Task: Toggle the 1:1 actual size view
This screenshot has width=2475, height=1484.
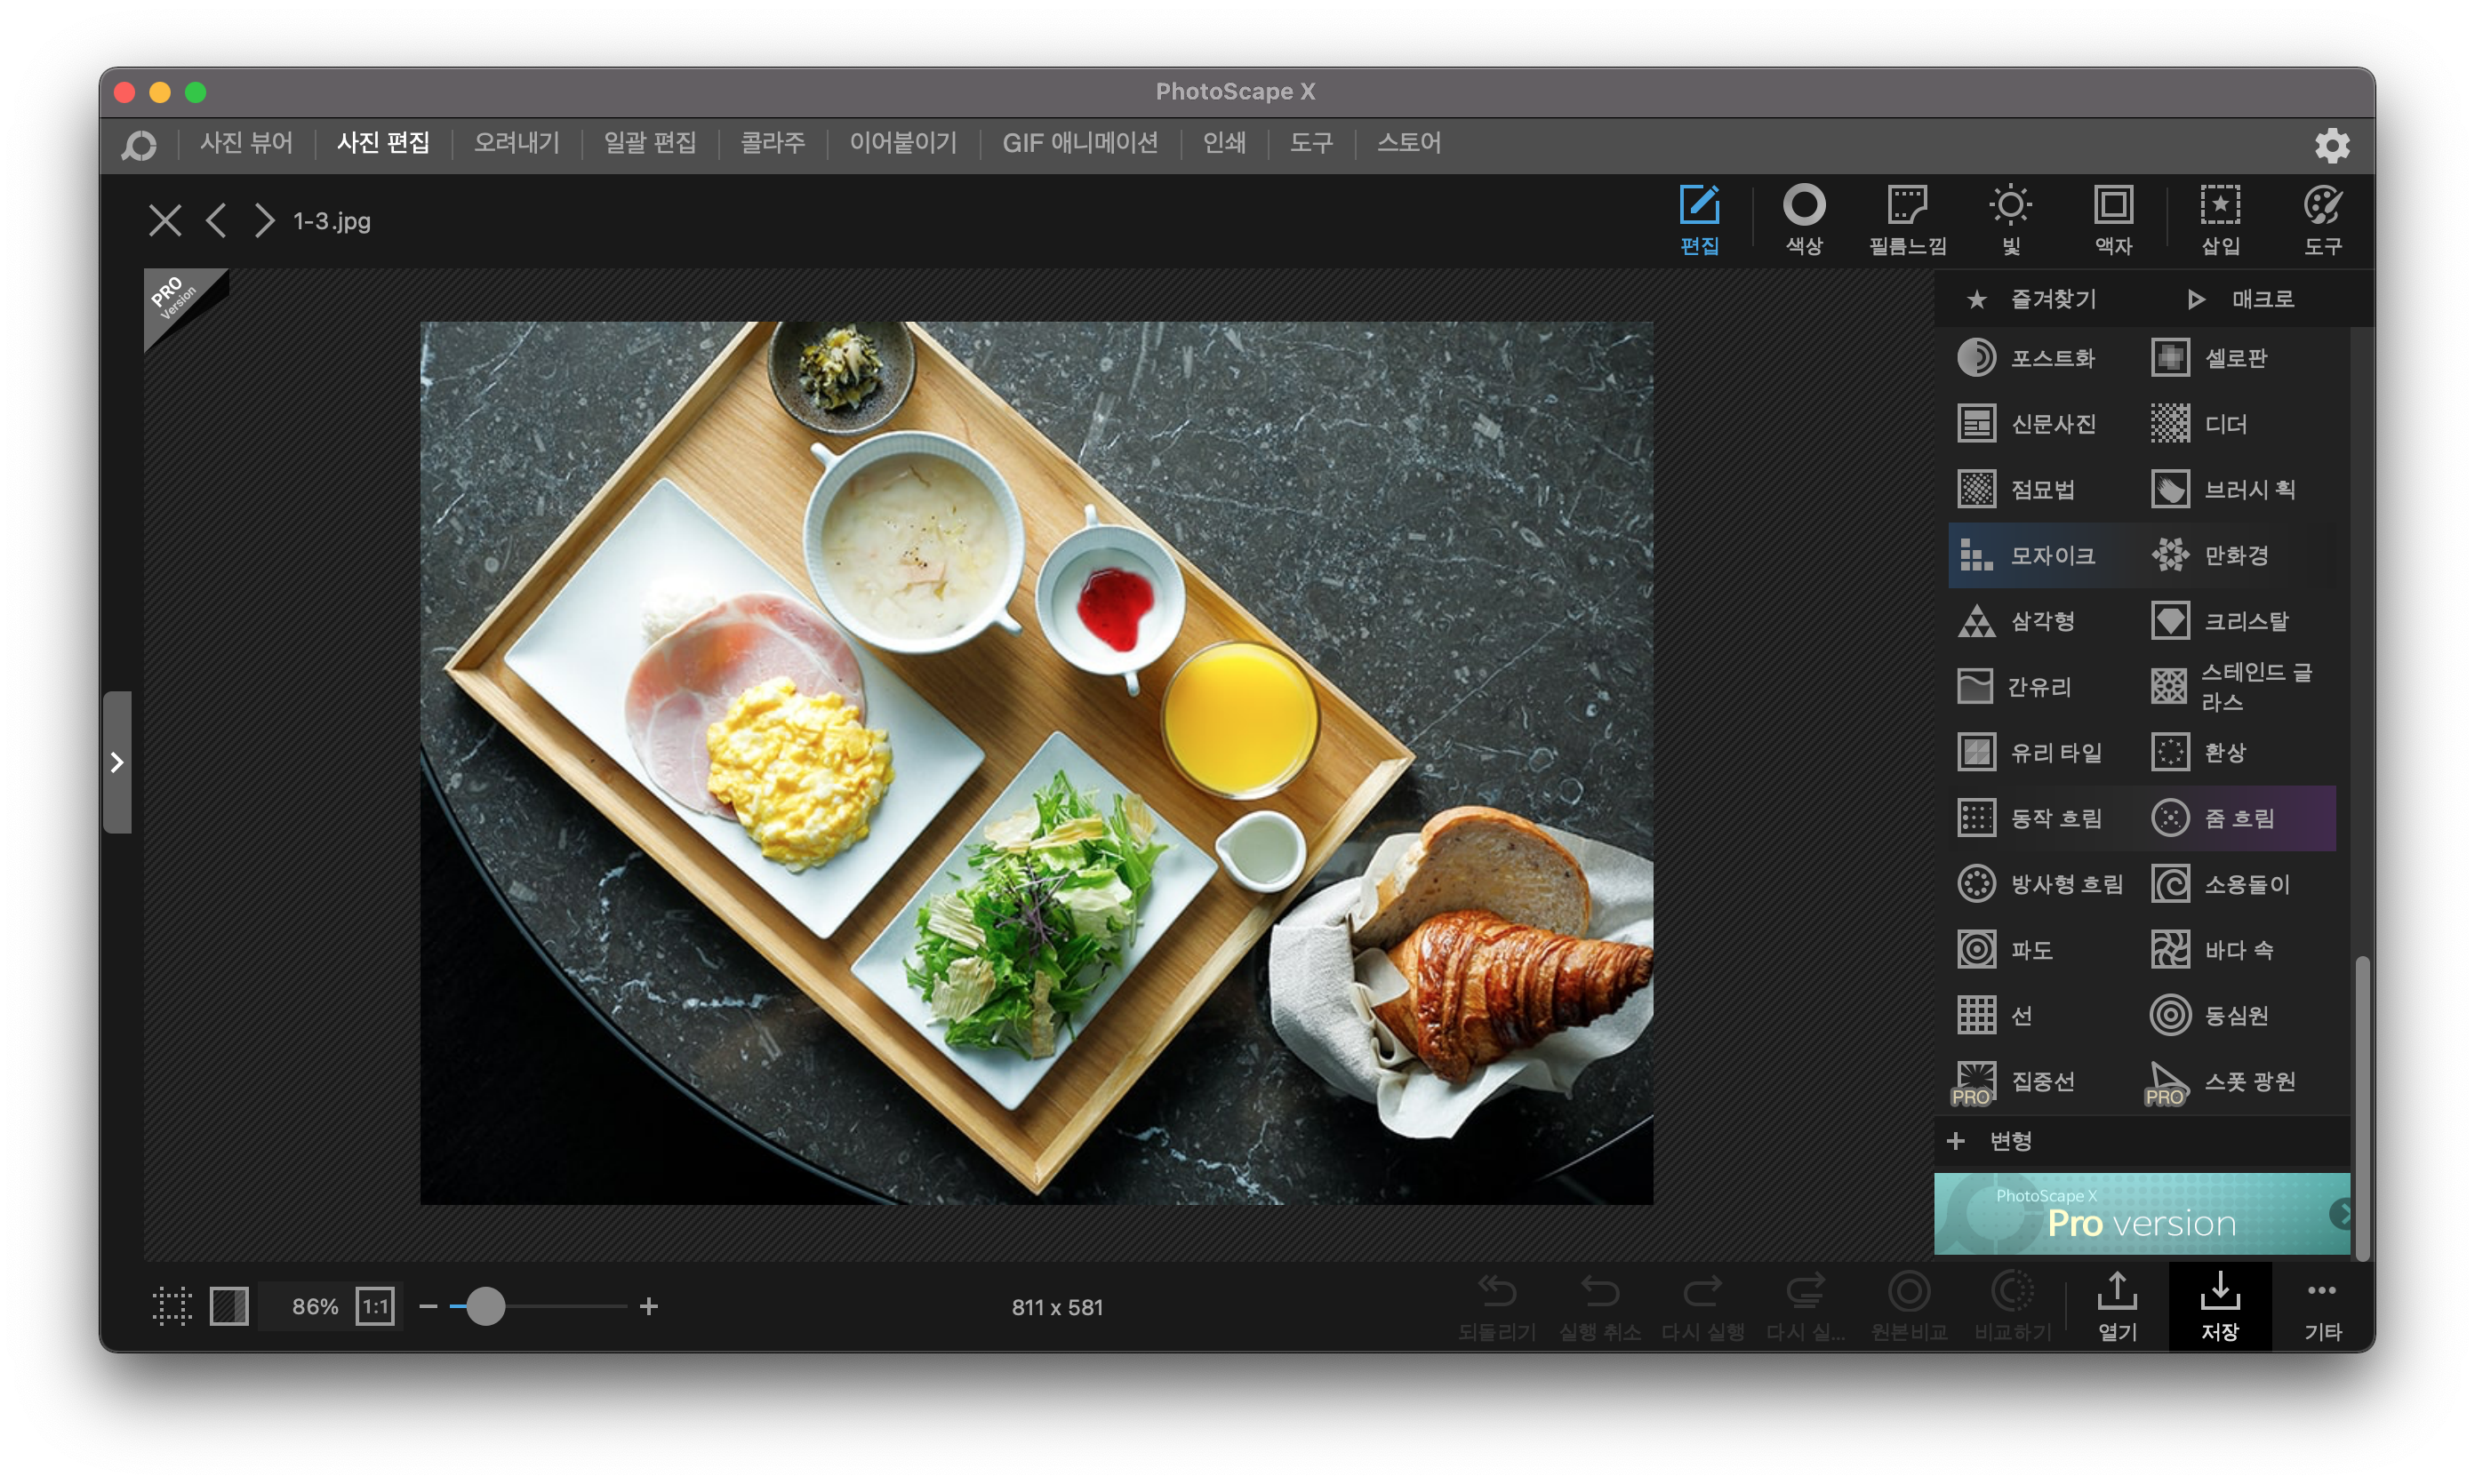Action: pyautogui.click(x=375, y=1306)
